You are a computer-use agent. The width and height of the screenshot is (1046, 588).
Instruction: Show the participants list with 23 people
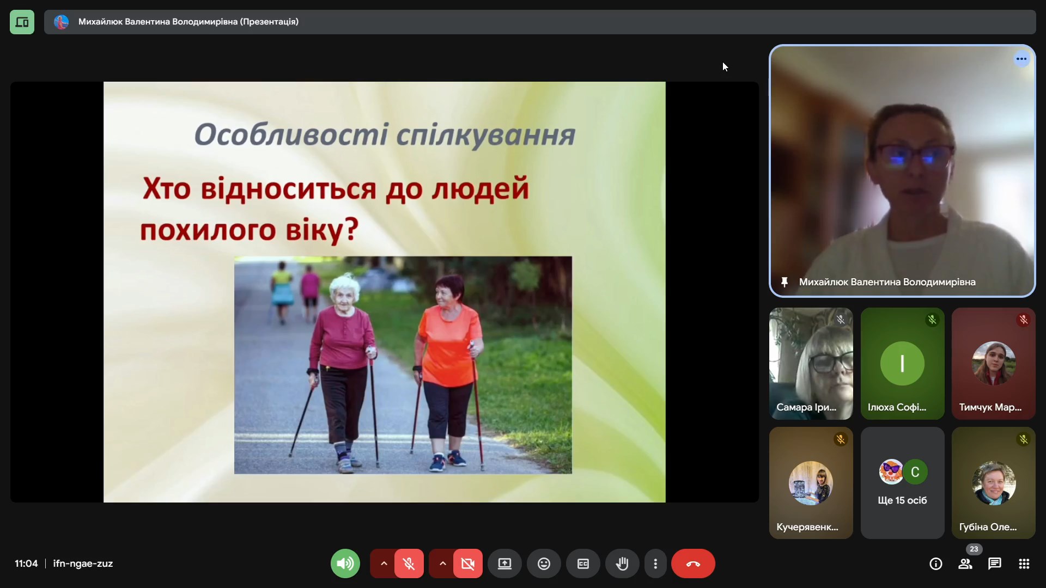point(965,564)
